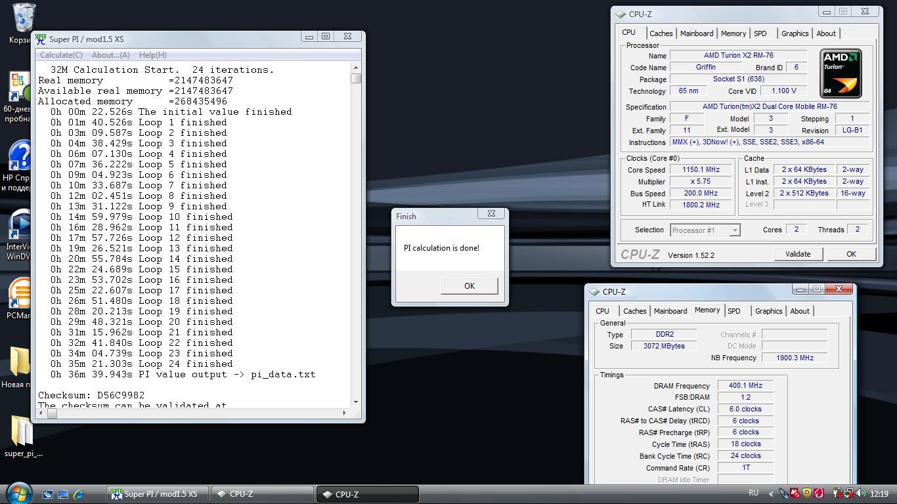Open the McAfee tray icon
The image size is (897, 504).
click(x=795, y=493)
